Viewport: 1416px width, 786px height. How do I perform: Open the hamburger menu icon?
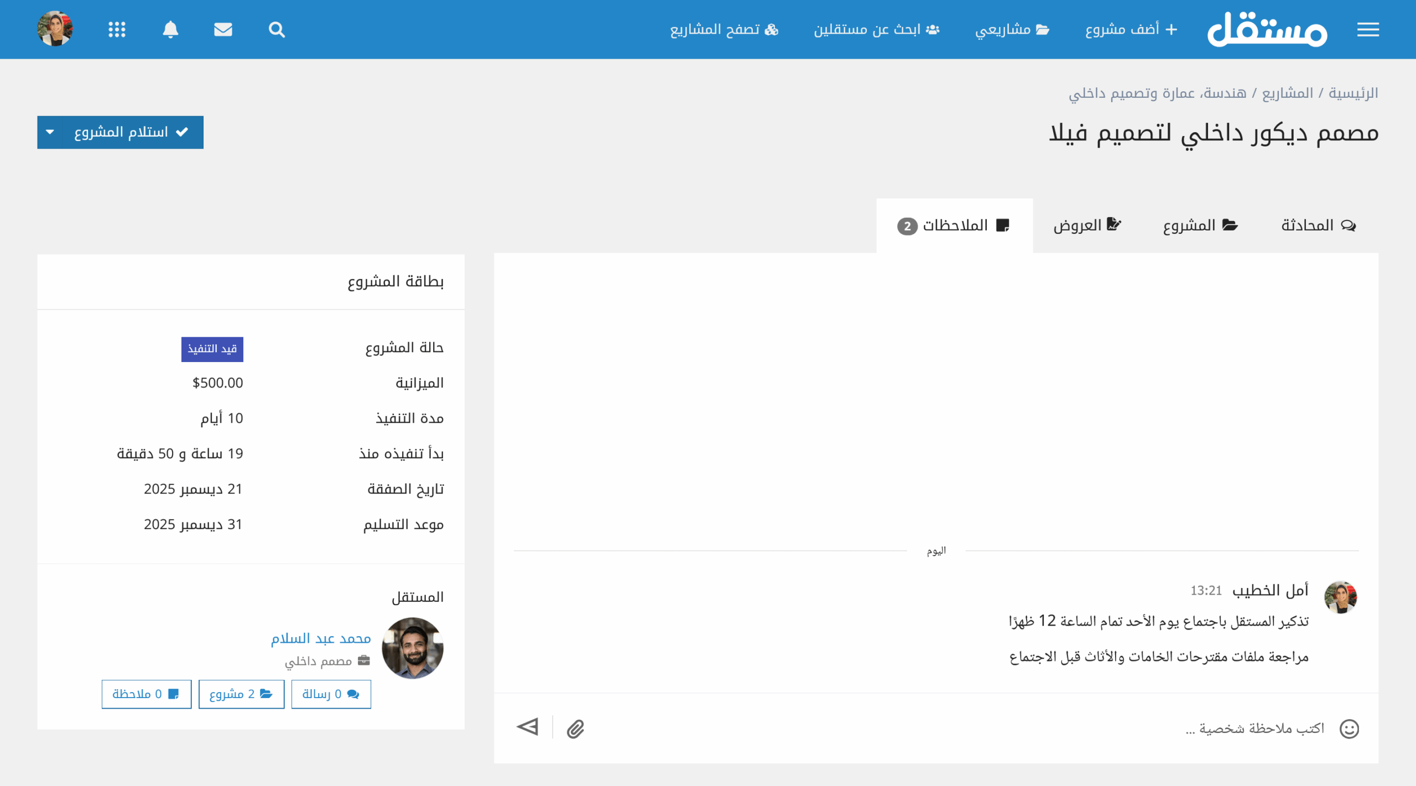(x=1367, y=29)
